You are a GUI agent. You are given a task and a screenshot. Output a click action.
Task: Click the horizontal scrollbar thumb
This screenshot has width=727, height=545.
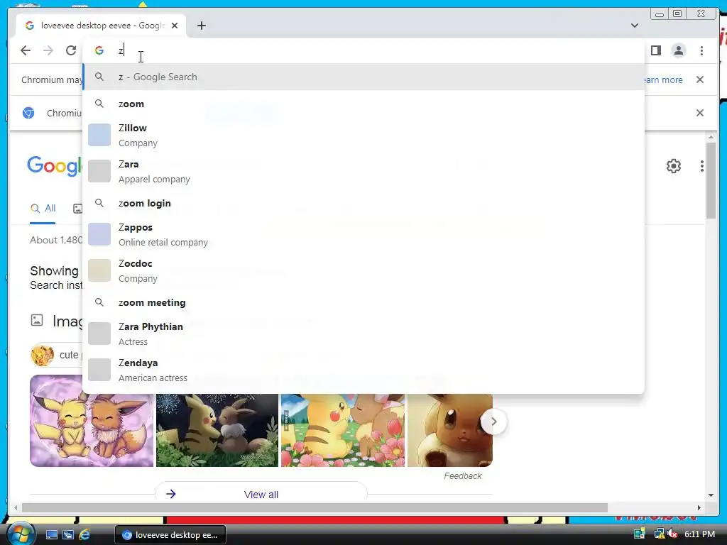point(315,508)
